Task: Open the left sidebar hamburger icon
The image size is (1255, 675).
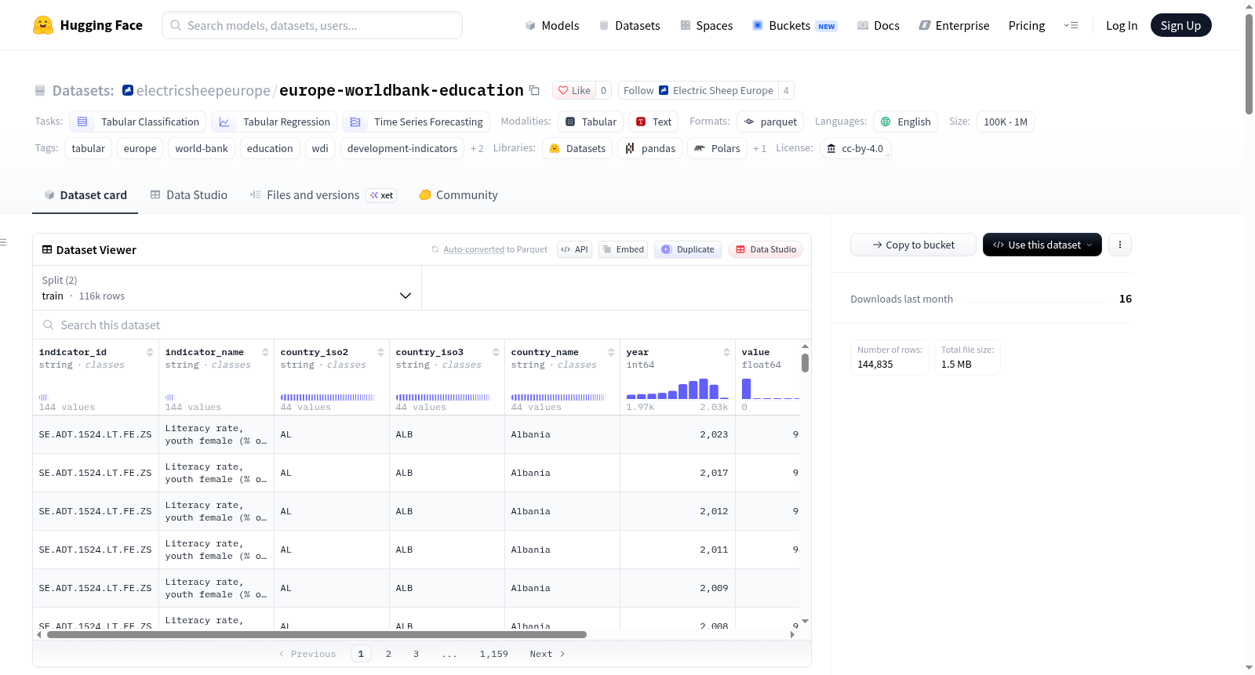Action: 3,242
